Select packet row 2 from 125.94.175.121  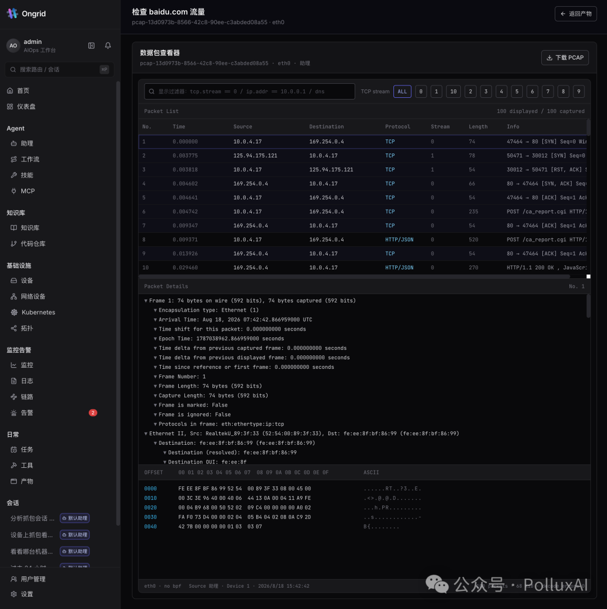(363, 156)
